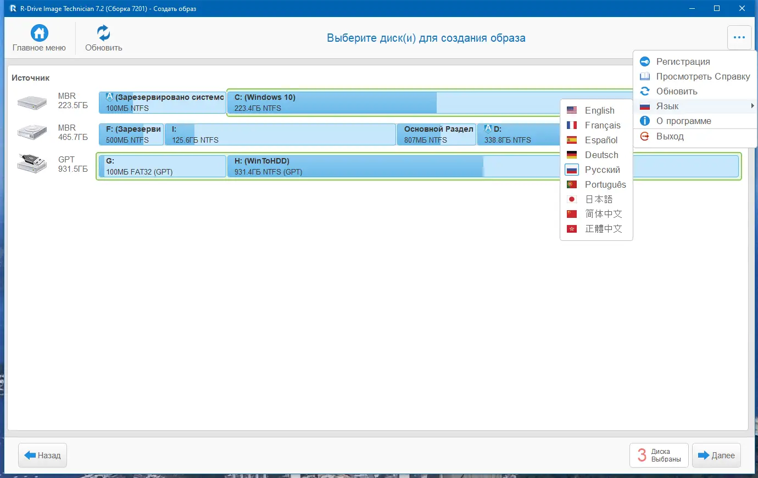Select Deutsch from the language menu
This screenshot has height=478, width=758.
coord(602,155)
